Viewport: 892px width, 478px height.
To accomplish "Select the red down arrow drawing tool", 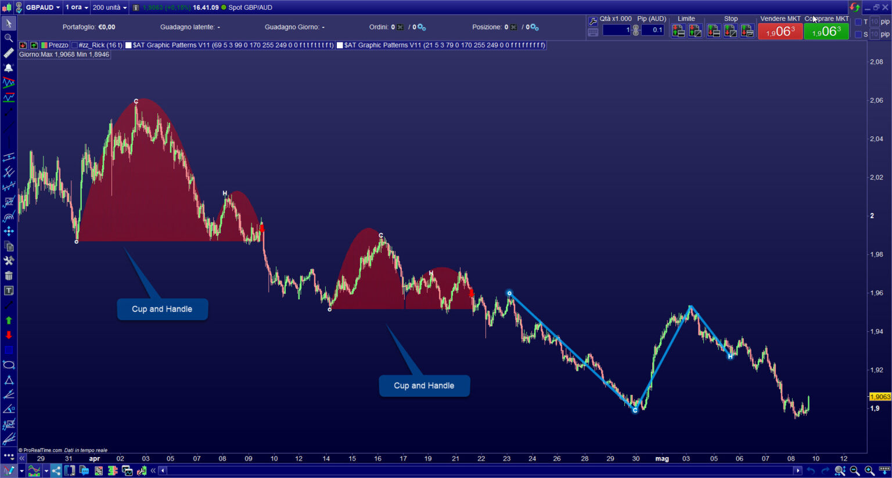I will click(8, 335).
